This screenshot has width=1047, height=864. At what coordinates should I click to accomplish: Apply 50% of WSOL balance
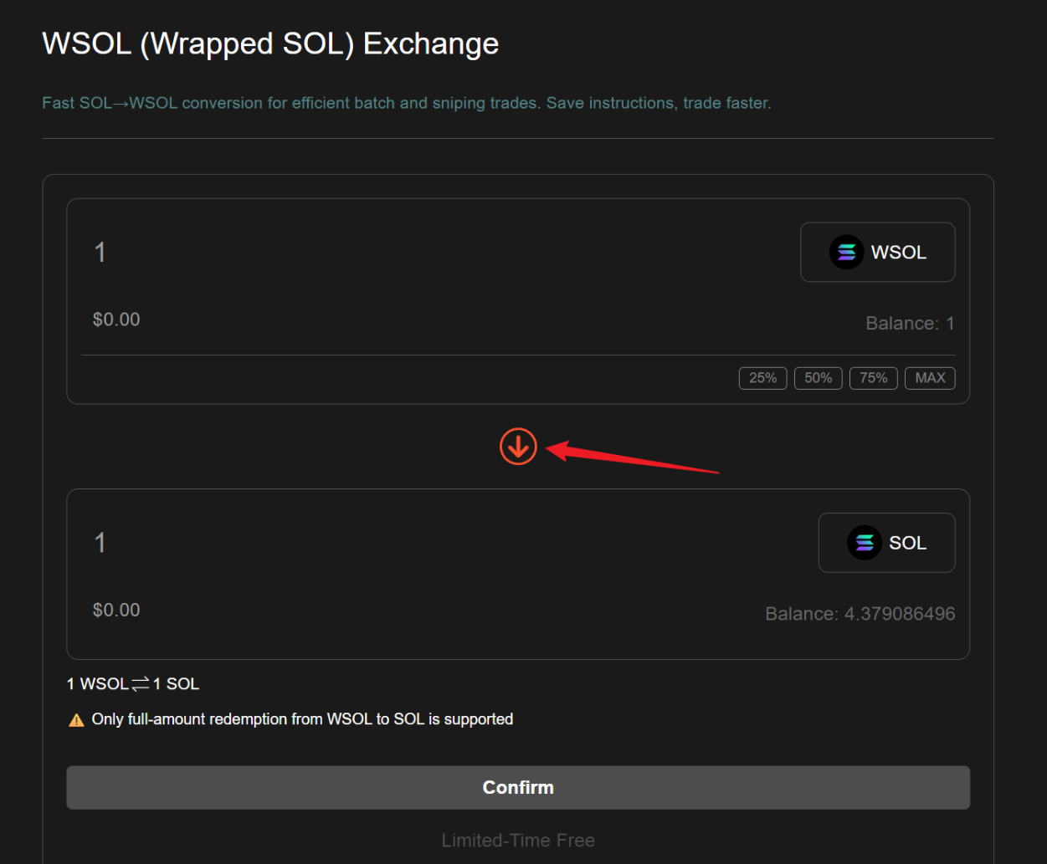coord(818,378)
